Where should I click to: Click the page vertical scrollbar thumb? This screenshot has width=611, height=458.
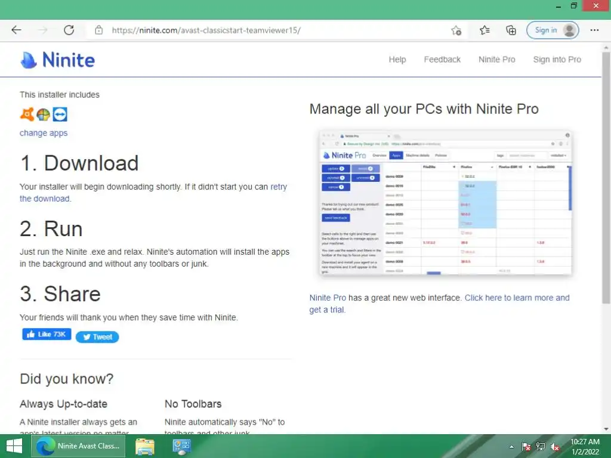(606, 177)
